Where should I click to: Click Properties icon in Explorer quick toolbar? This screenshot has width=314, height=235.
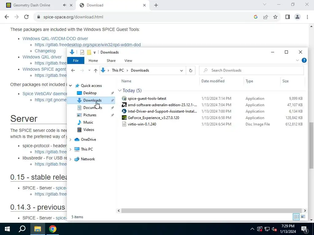click(x=82, y=52)
